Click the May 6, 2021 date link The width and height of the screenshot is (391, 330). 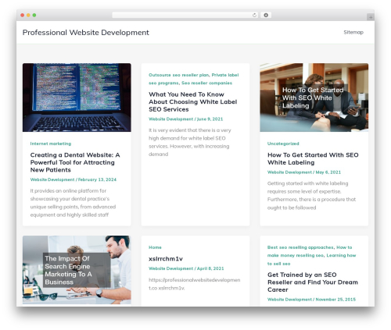pos(328,172)
